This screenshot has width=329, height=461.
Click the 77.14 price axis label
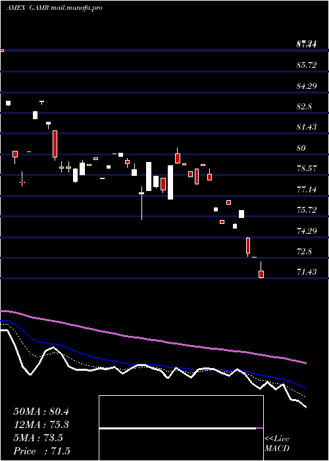coord(307,189)
